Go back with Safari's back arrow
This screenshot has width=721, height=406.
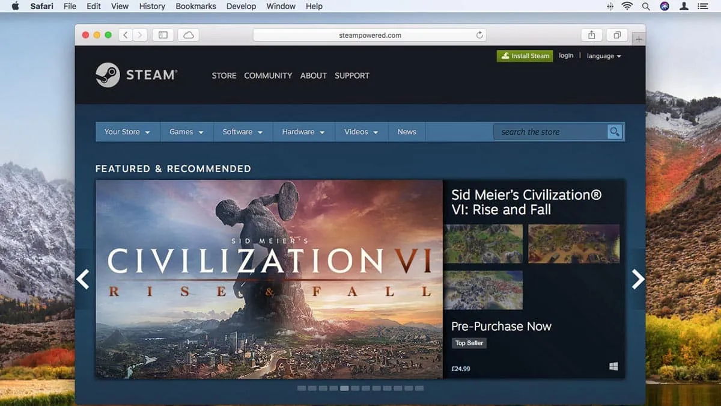(x=126, y=35)
